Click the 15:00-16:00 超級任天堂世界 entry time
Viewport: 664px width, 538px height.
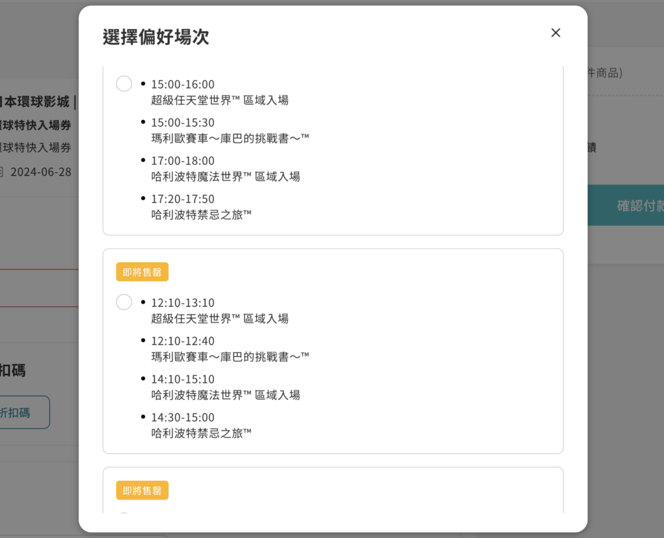tap(183, 84)
